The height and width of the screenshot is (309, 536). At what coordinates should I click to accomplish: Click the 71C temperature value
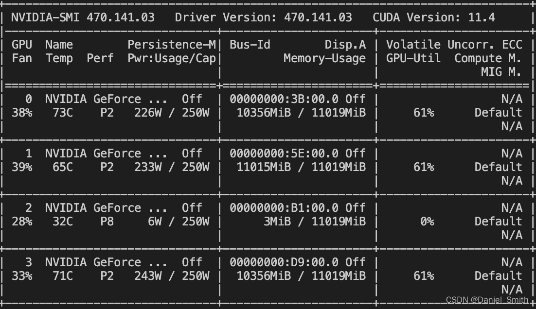pyautogui.click(x=63, y=276)
